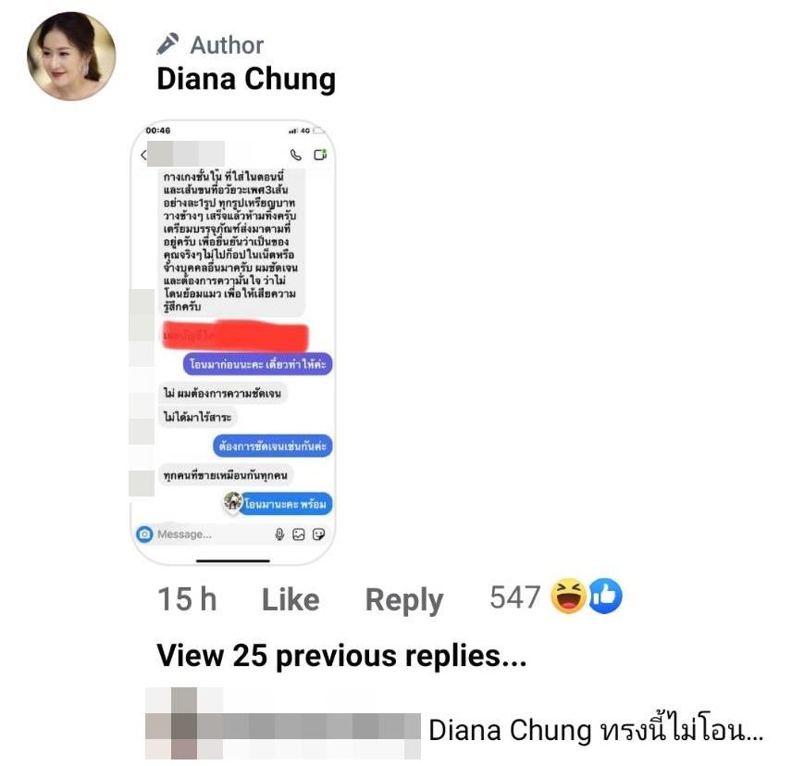Click the Message... text field
The width and height of the screenshot is (804, 766).
(x=211, y=534)
